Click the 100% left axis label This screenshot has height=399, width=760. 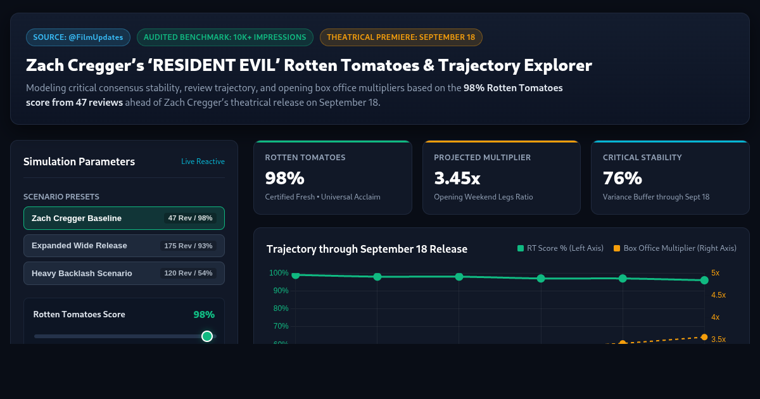pyautogui.click(x=279, y=273)
